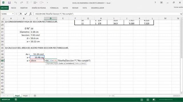Select column M header
Screen dimensions: 183x102
tap(165, 18)
